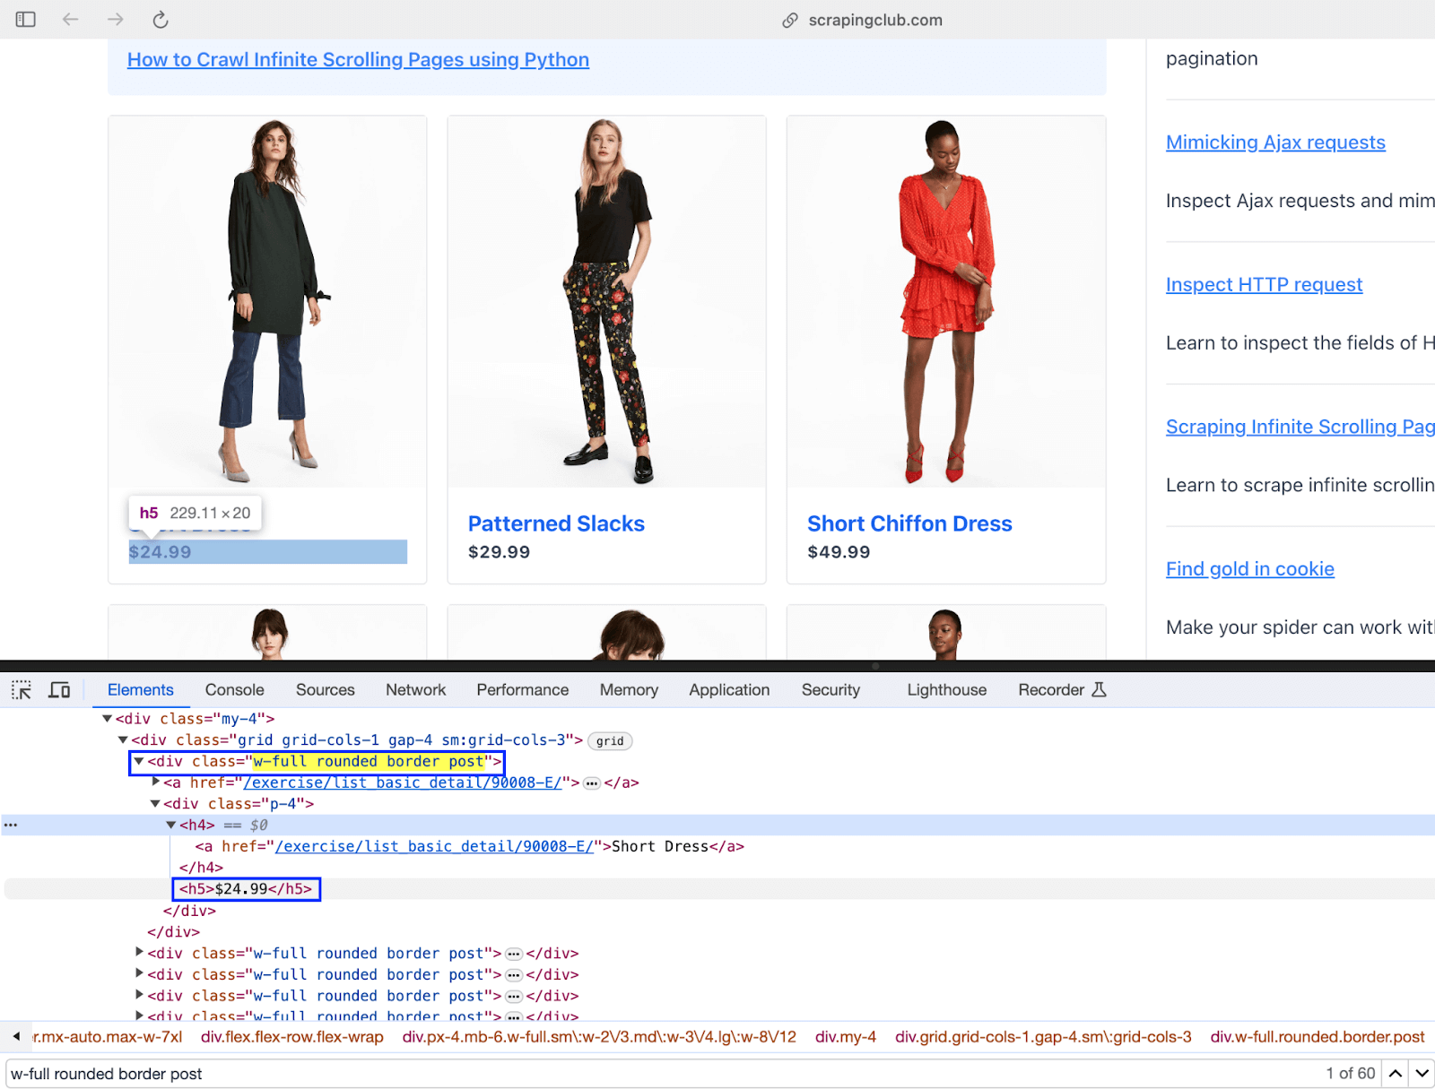The image size is (1435, 1089).
Task: Go back using the browser back arrow
Action: coord(70,20)
